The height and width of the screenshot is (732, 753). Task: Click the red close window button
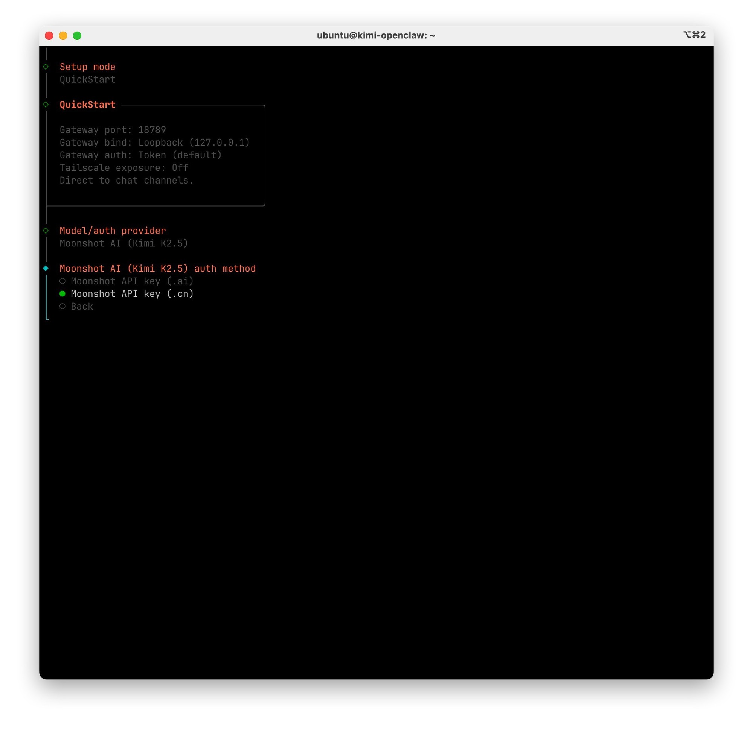[49, 36]
